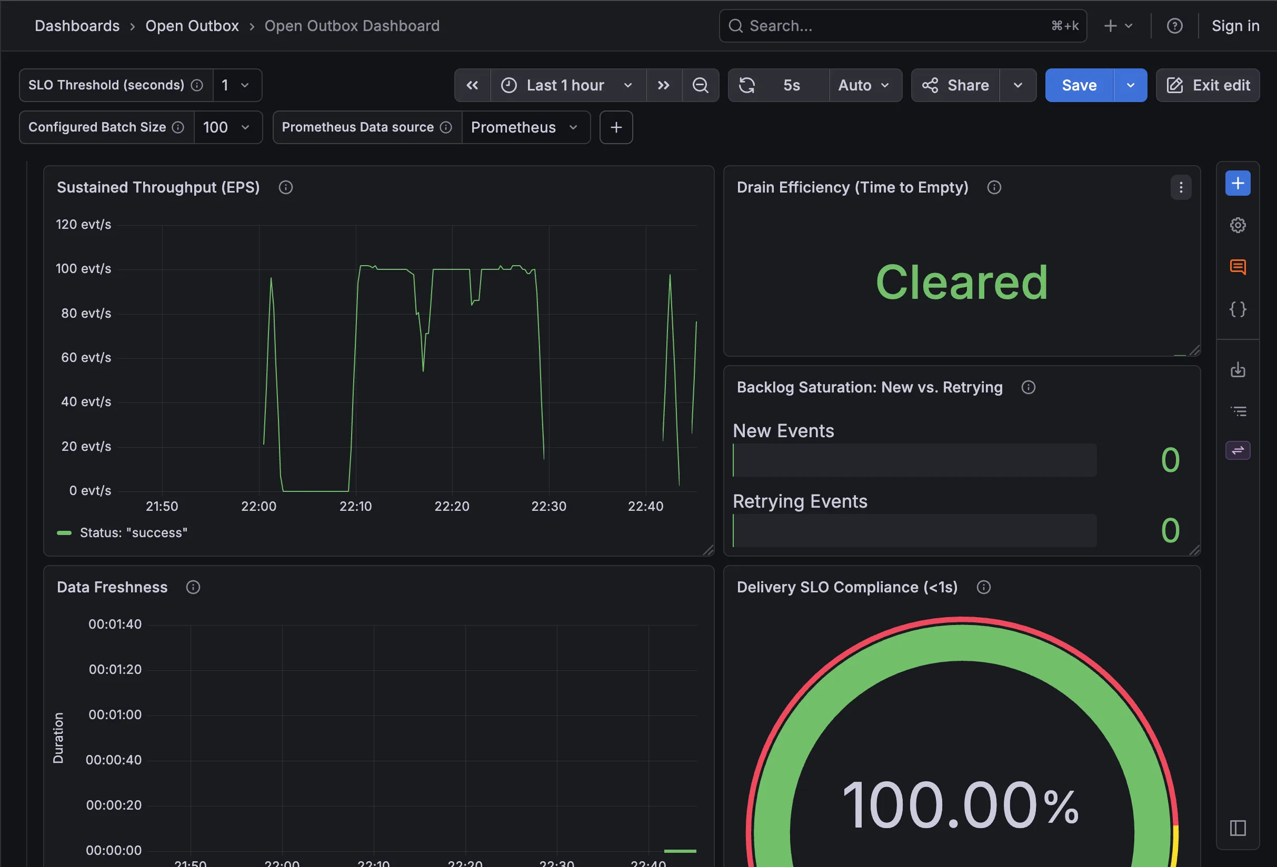The width and height of the screenshot is (1277, 867).
Task: Click the Data Freshness panel title
Action: pyautogui.click(x=112, y=587)
